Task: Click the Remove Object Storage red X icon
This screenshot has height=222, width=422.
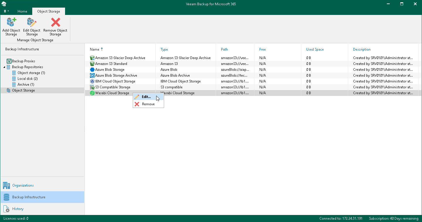Action: (55, 23)
